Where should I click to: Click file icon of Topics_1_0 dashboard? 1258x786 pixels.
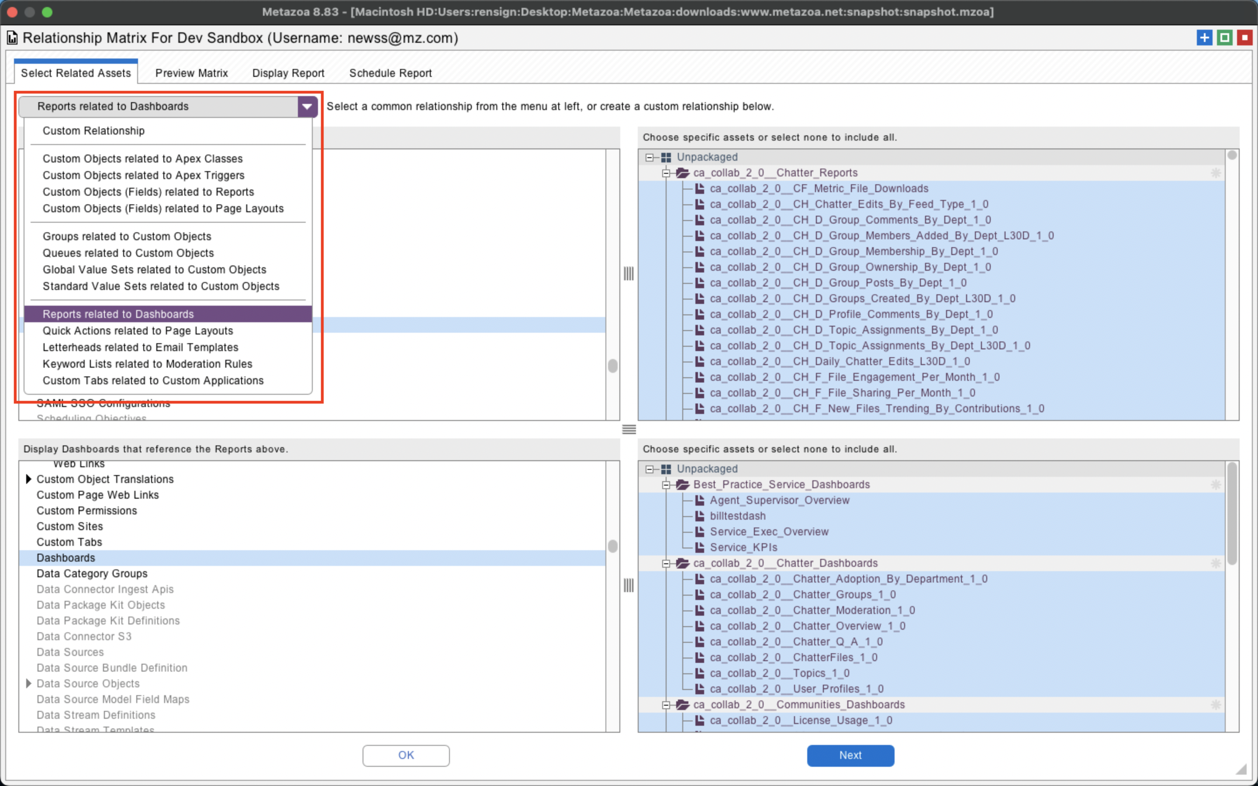pyautogui.click(x=700, y=674)
